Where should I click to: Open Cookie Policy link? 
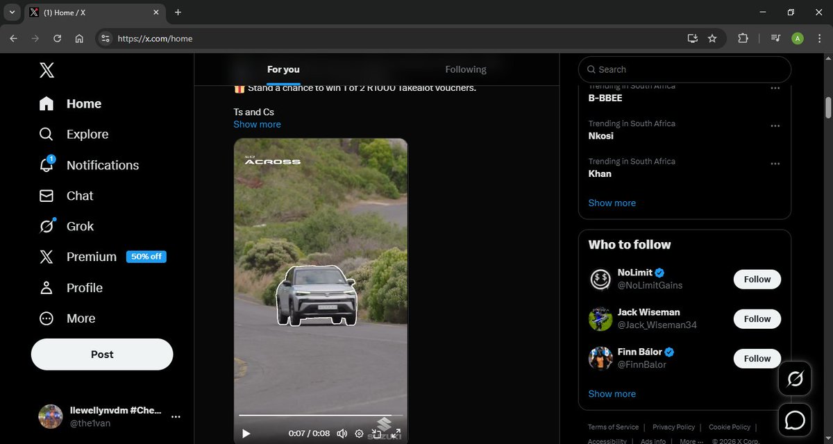(730, 427)
